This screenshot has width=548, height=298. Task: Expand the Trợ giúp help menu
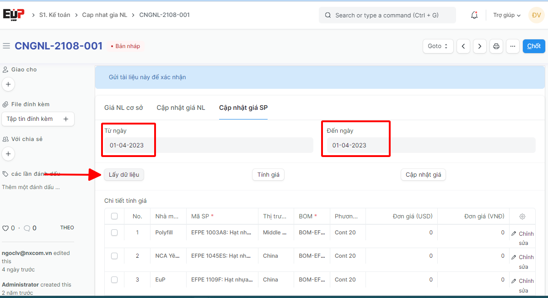pos(507,15)
